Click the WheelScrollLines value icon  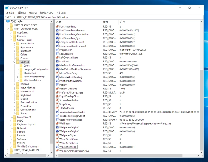click(x=57, y=143)
